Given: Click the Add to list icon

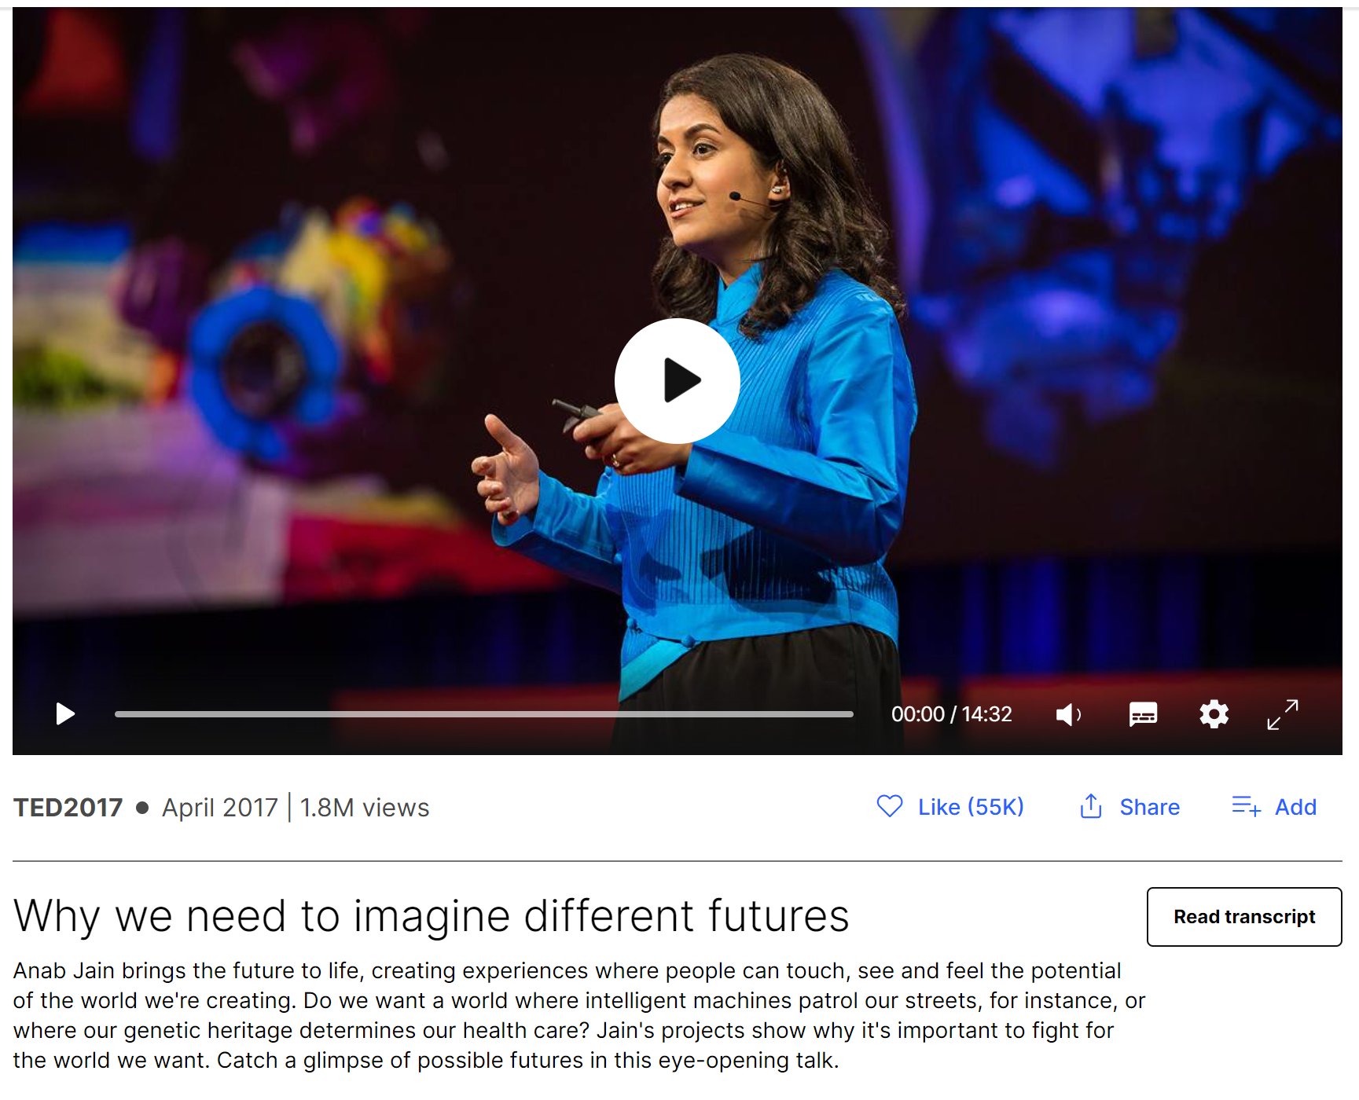Looking at the screenshot, I should click(1247, 806).
